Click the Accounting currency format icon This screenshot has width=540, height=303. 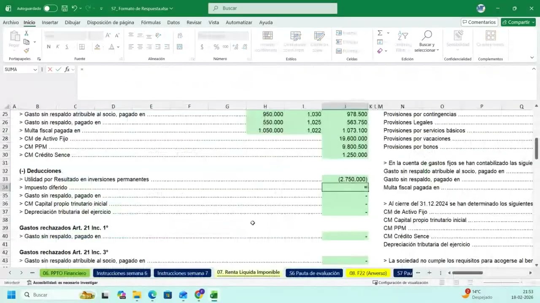[x=202, y=47]
